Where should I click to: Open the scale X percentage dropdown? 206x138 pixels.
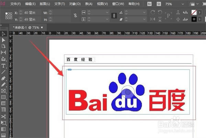pos(107,12)
